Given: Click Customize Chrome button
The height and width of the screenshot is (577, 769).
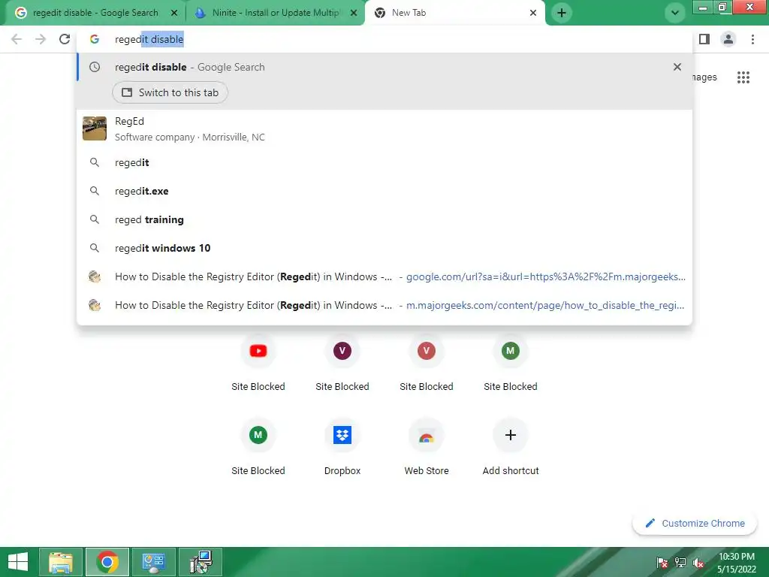Looking at the screenshot, I should coord(695,524).
